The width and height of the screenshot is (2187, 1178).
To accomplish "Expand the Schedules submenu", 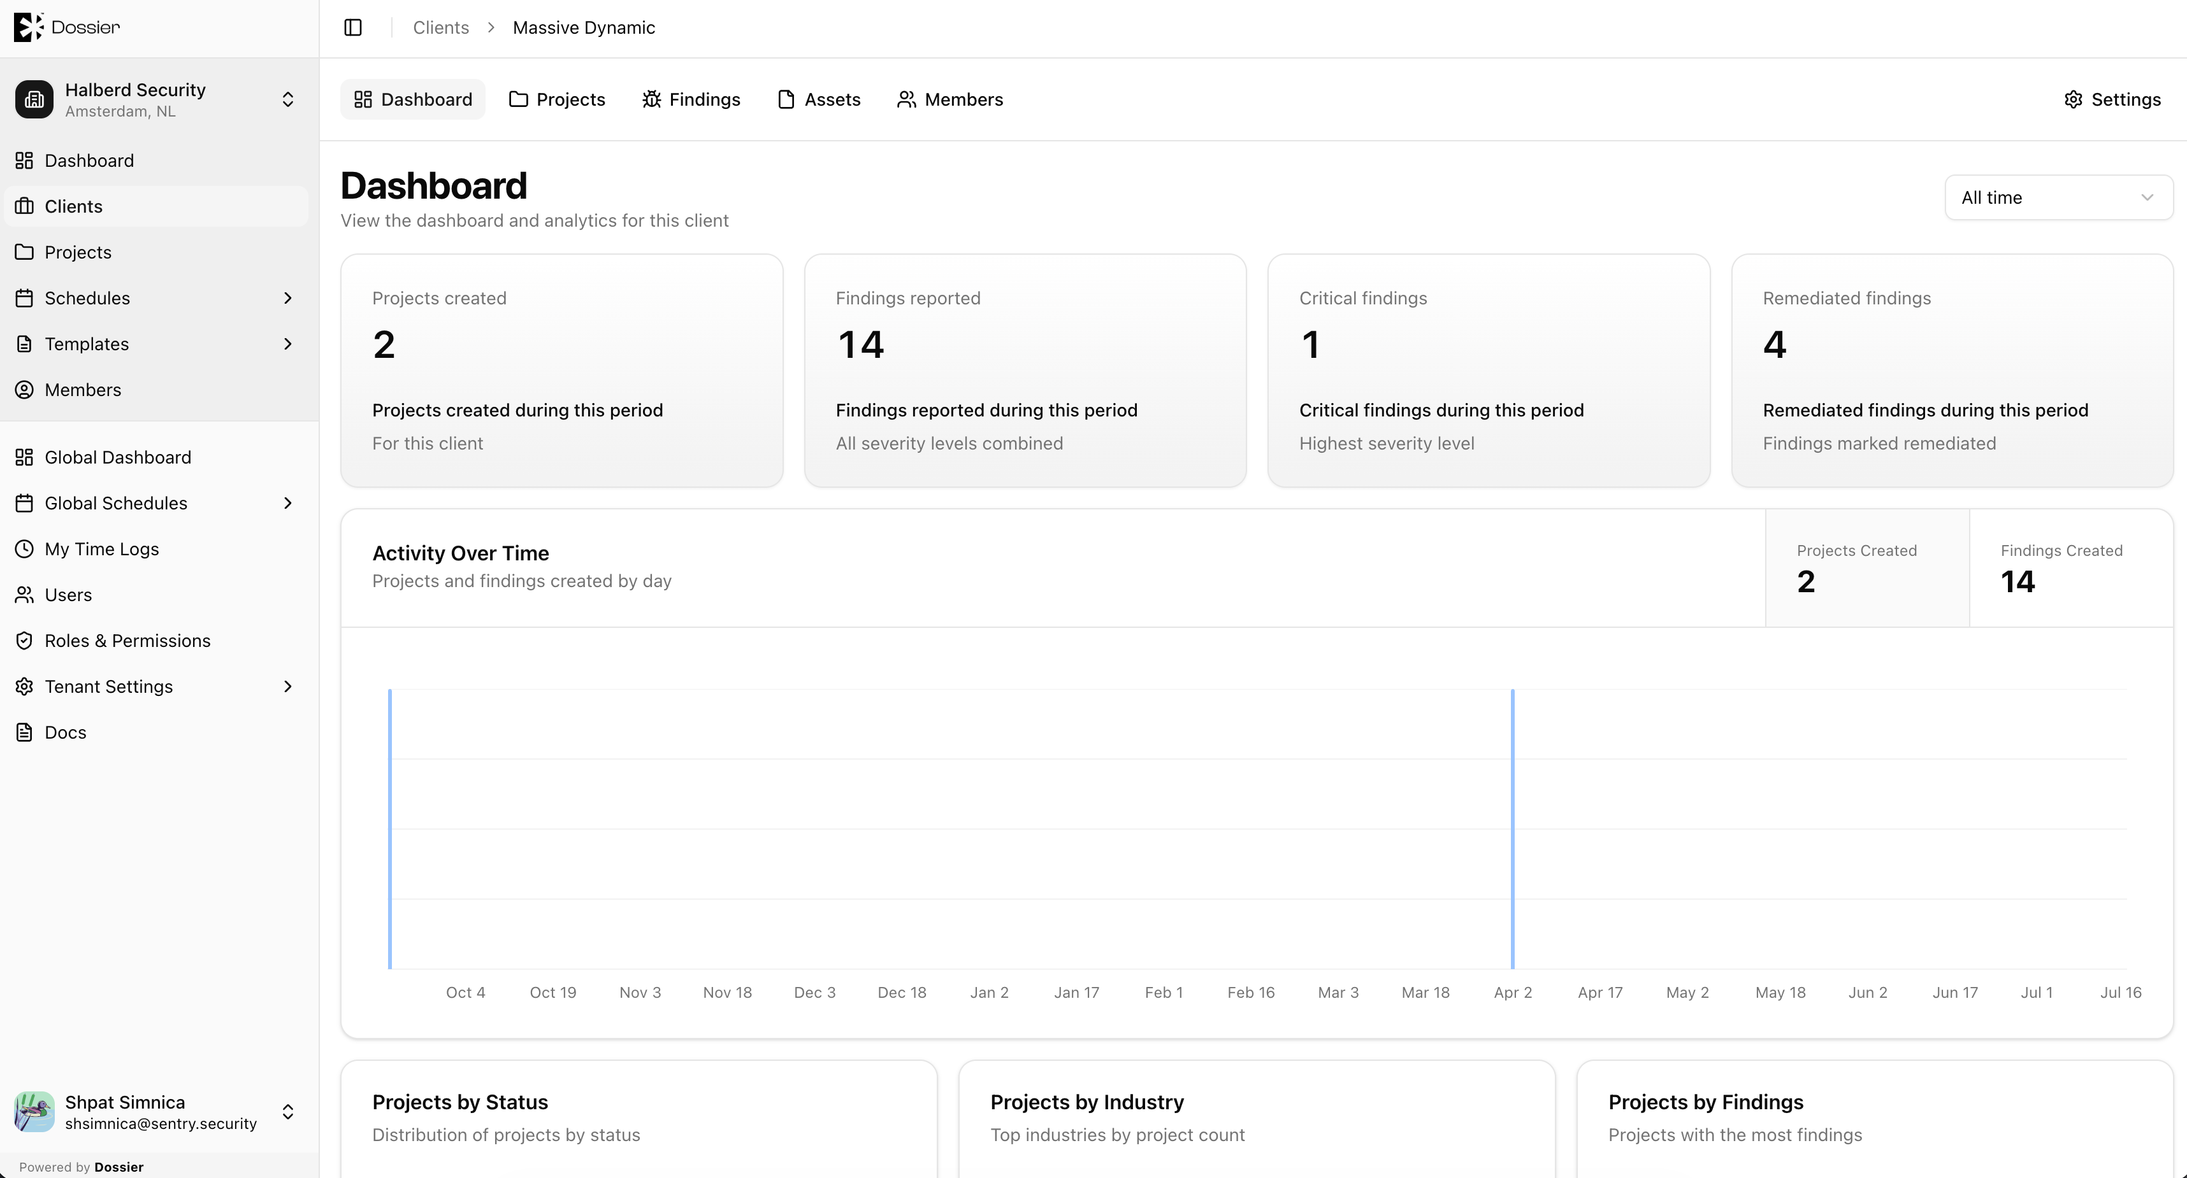I will (x=288, y=297).
